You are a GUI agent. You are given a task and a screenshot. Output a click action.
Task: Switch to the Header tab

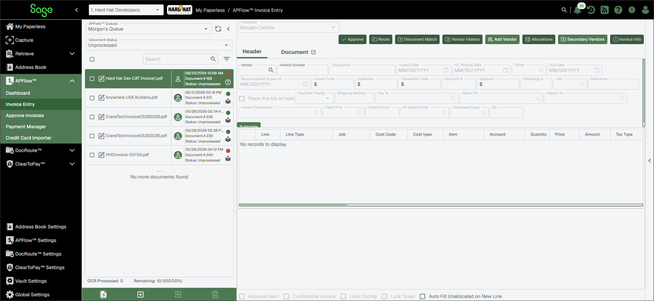pos(252,52)
